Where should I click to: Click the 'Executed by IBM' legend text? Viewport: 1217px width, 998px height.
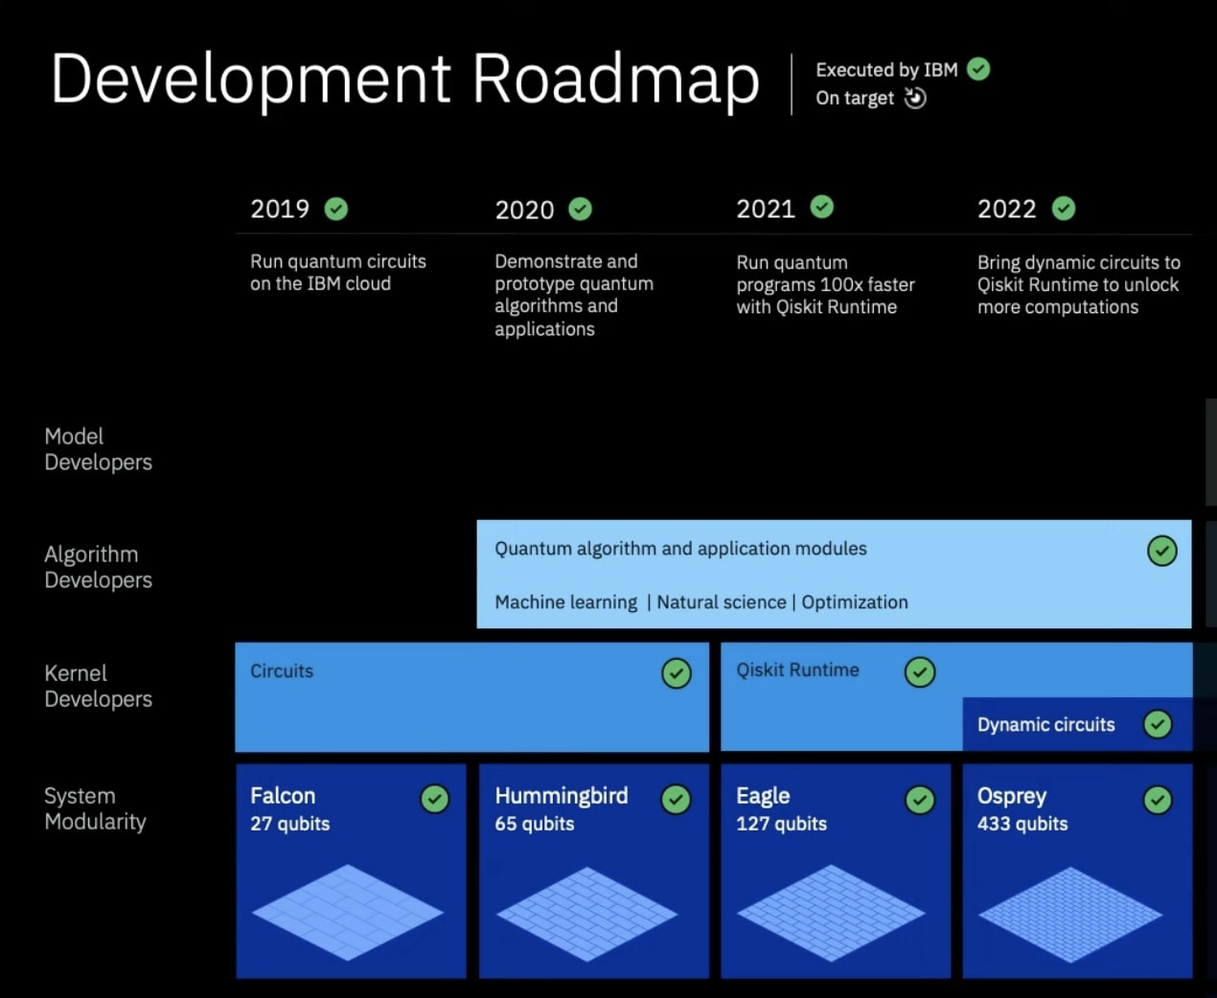pos(886,70)
